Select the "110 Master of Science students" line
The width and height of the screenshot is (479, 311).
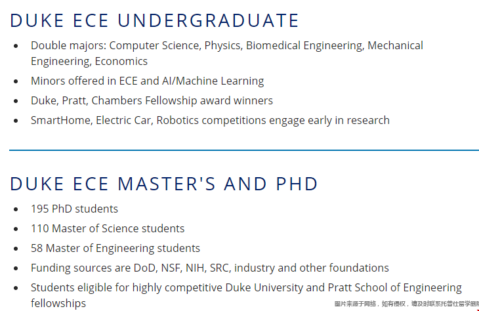[108, 228]
